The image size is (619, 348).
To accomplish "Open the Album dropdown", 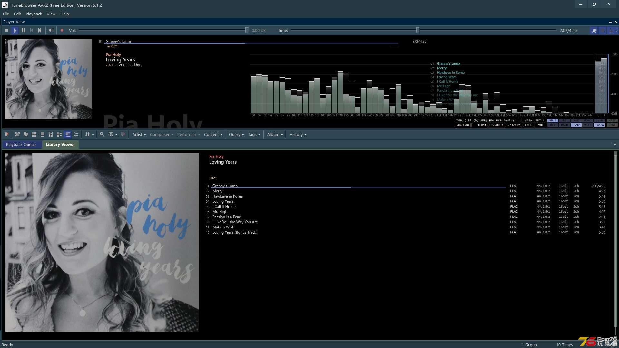I will tap(275, 135).
